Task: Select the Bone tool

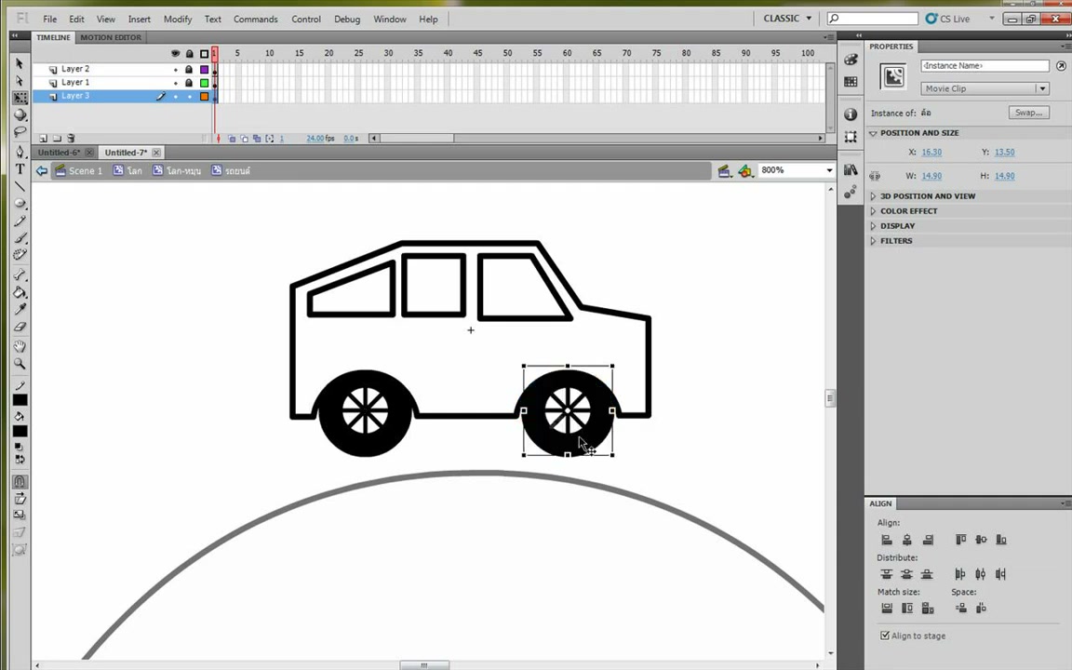Action: 20,275
